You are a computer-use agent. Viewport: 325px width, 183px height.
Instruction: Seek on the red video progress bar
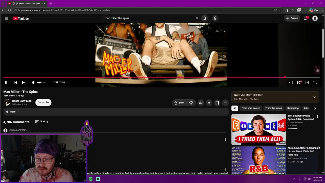tap(161, 77)
